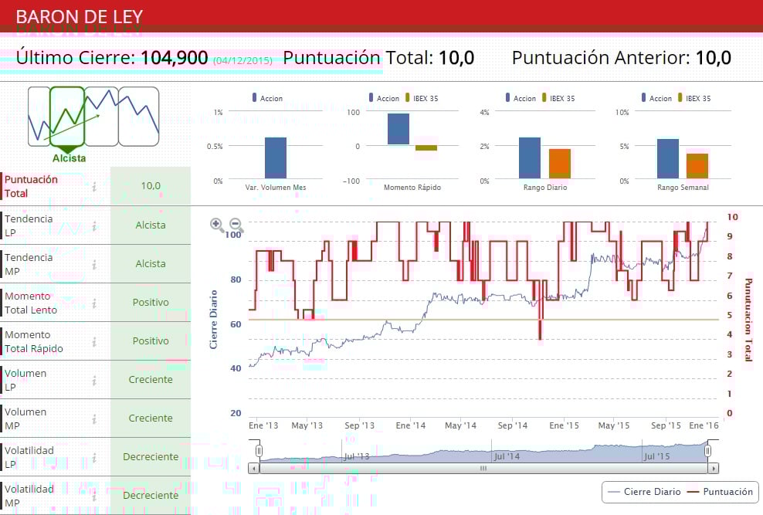Grab the right navigator range handle
Screen dimensions: 763x515
tap(707, 451)
